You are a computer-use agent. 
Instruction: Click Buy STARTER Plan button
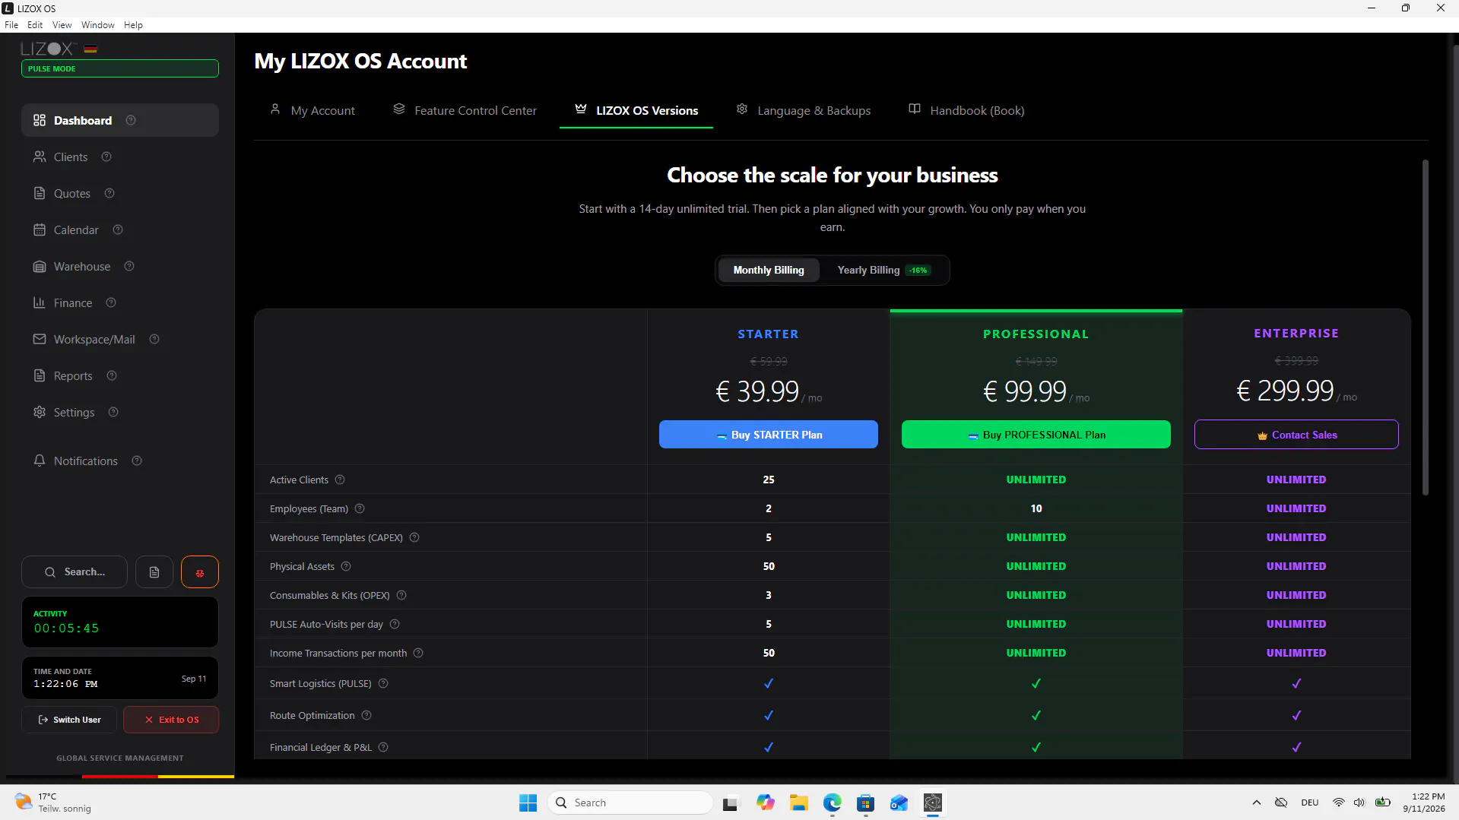tap(769, 435)
